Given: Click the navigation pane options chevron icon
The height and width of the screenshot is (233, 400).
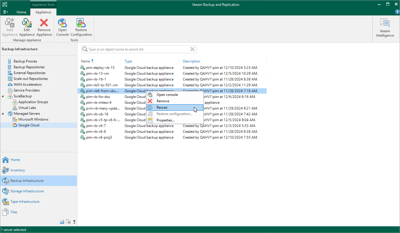Looking at the screenshot, I should point(74,222).
